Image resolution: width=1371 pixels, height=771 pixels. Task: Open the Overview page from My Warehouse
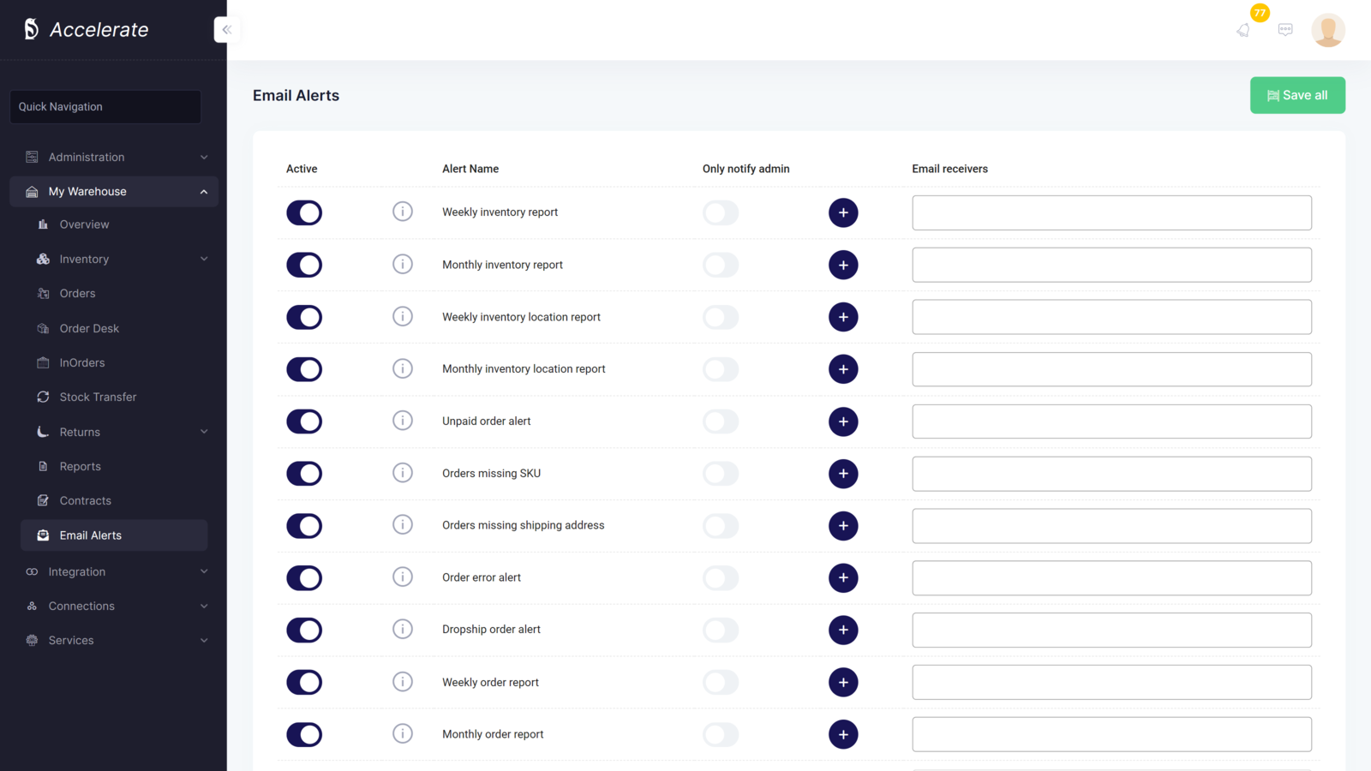84,224
